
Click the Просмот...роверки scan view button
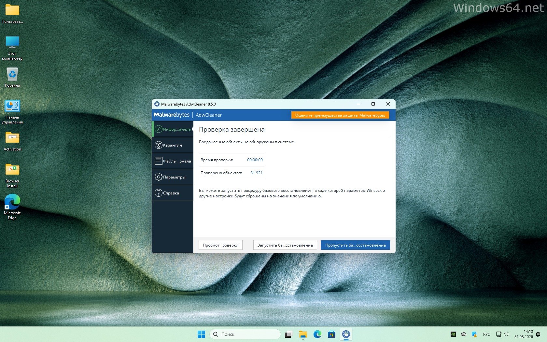[x=220, y=245]
